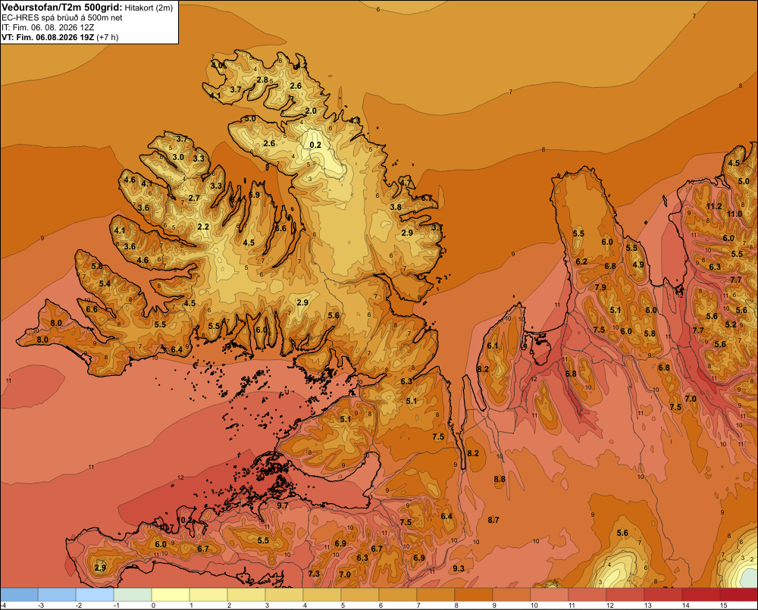Screen dimensions: 758x610
Task: Click the '6.6' temperature value
Action: point(92,309)
